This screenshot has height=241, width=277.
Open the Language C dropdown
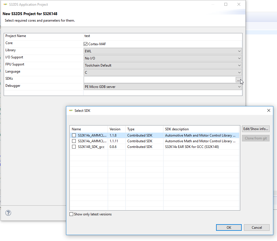(x=163, y=73)
